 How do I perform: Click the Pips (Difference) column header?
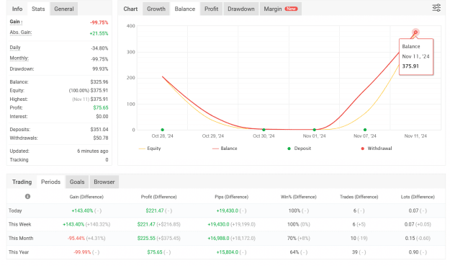[x=232, y=197]
